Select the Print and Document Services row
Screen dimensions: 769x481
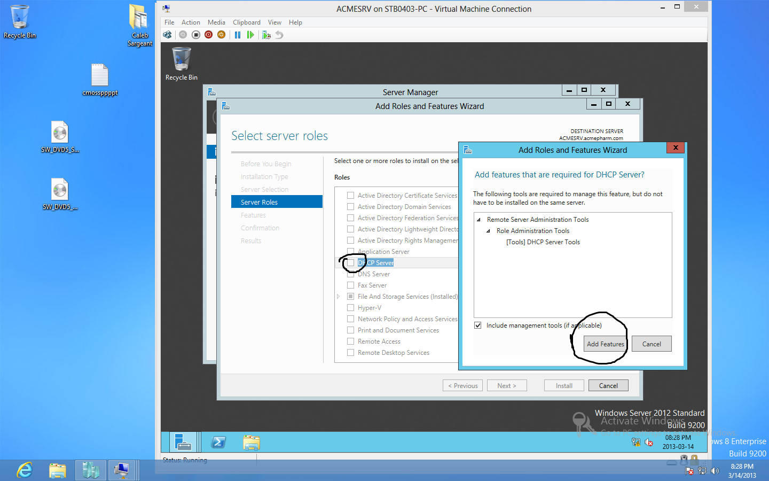398,330
